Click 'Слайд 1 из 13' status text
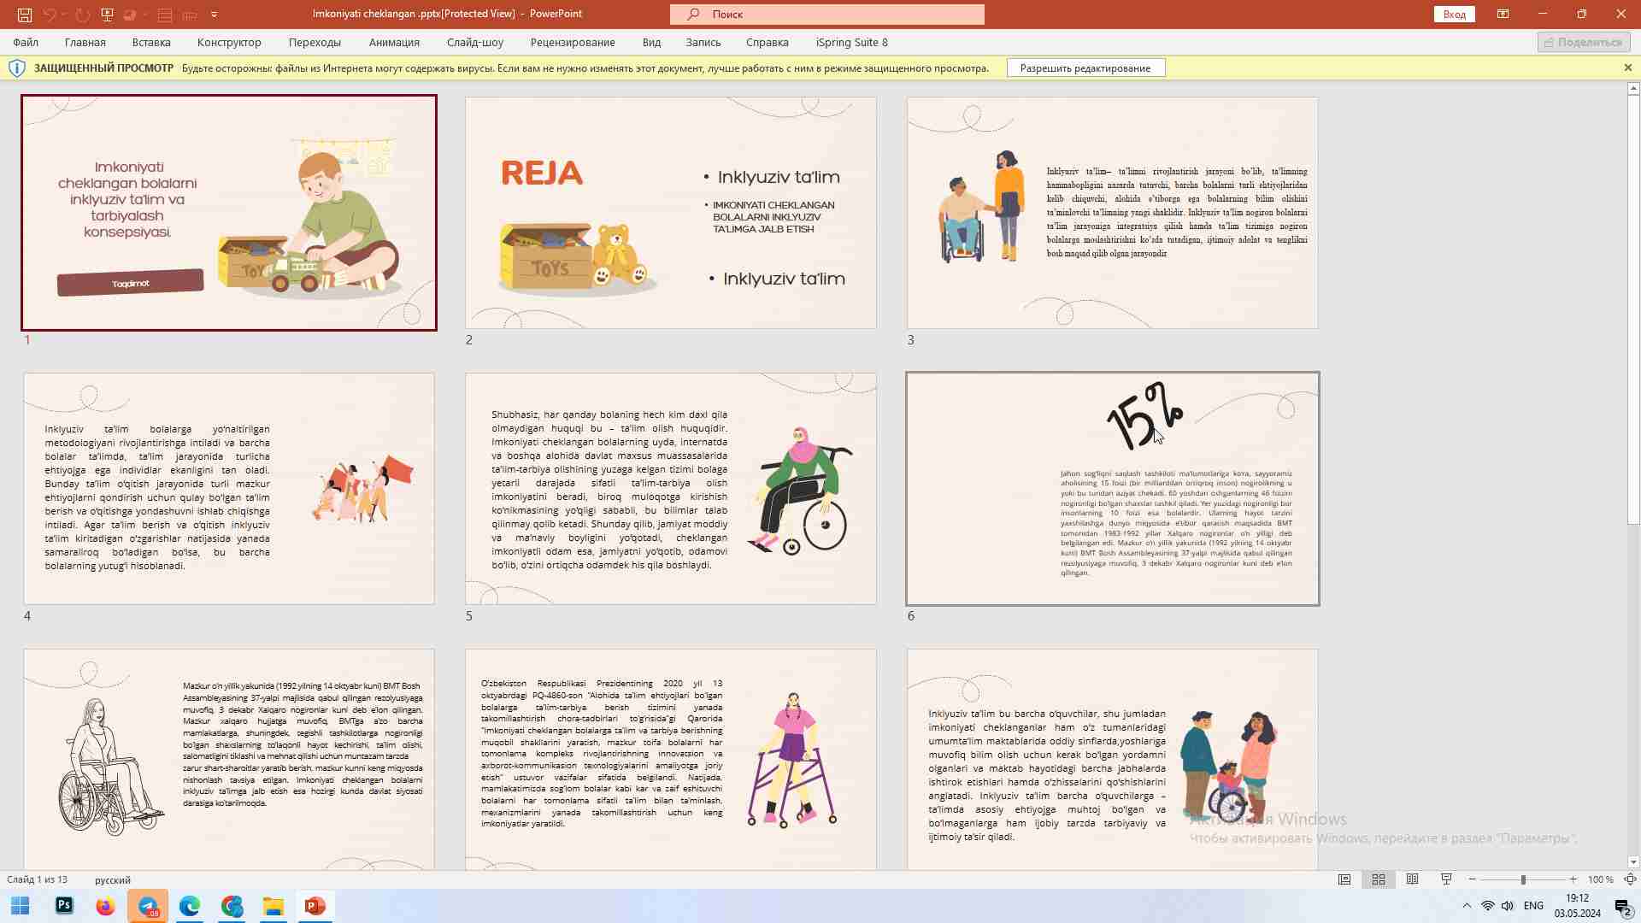Image resolution: width=1641 pixels, height=923 pixels. point(37,879)
